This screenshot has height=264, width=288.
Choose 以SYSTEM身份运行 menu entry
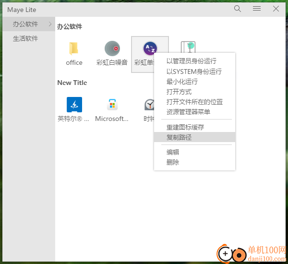pos(194,72)
